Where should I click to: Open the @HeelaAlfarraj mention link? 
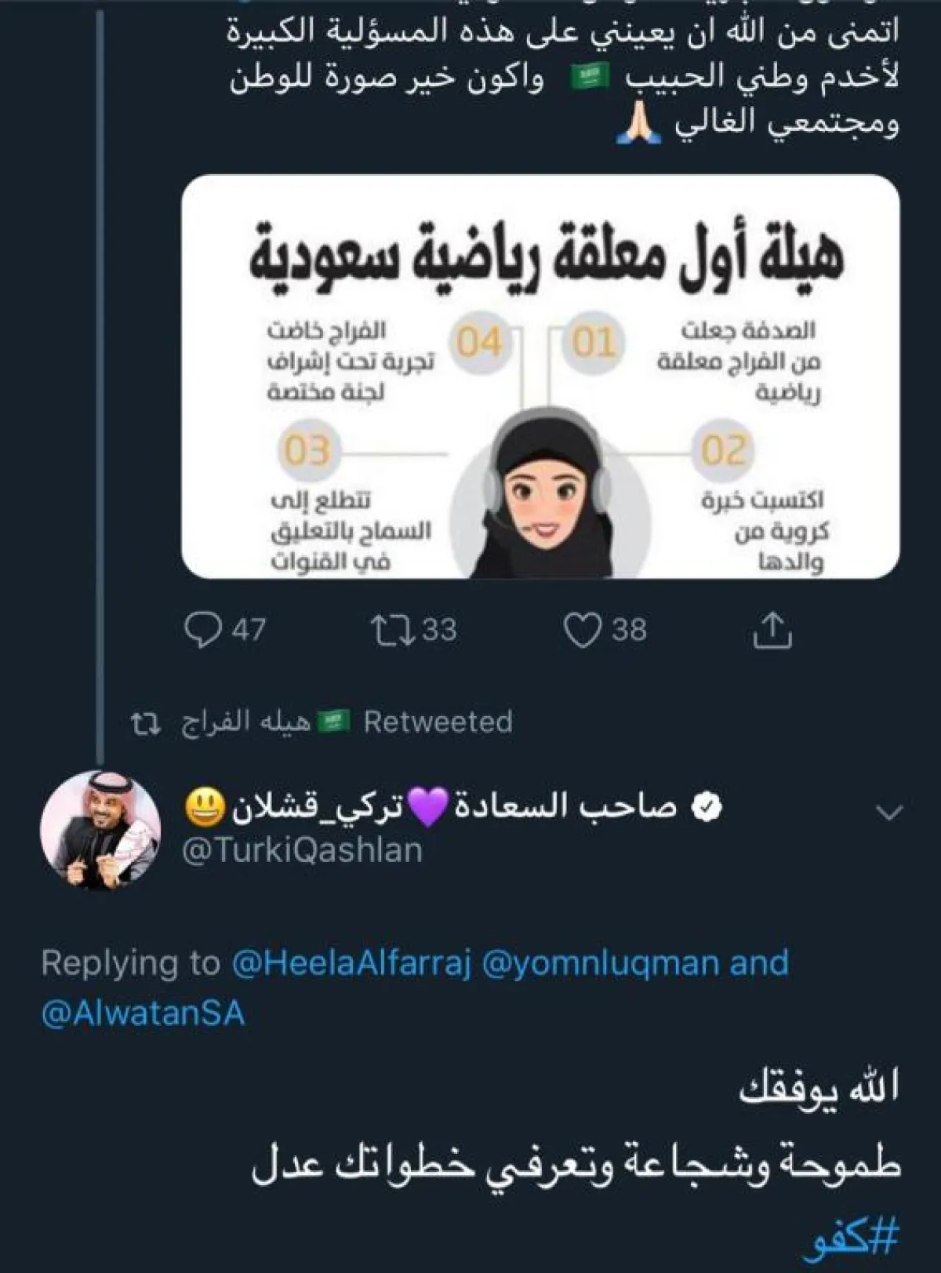coord(351,963)
